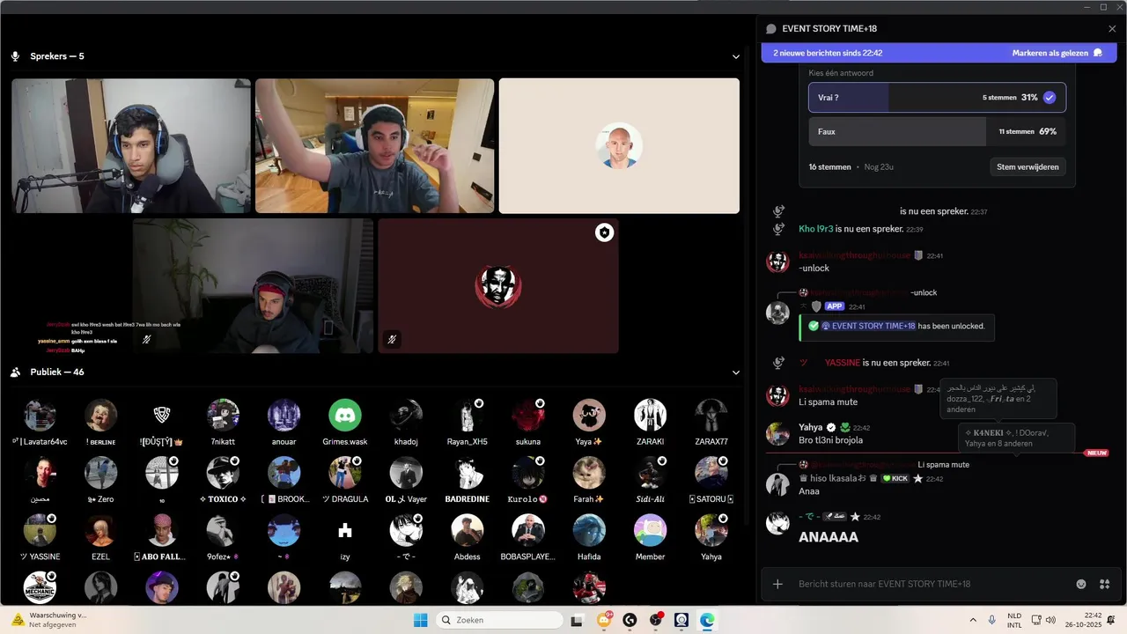Click the Member audience avatar
Screen dimensions: 1127x634
tap(651, 530)
